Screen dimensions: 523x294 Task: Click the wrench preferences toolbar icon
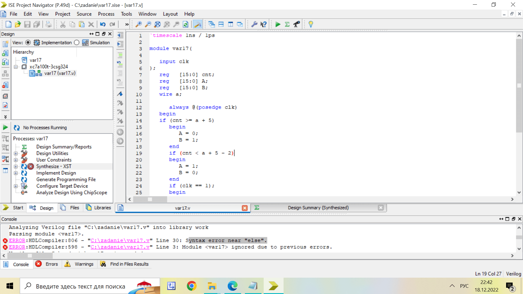254,24
